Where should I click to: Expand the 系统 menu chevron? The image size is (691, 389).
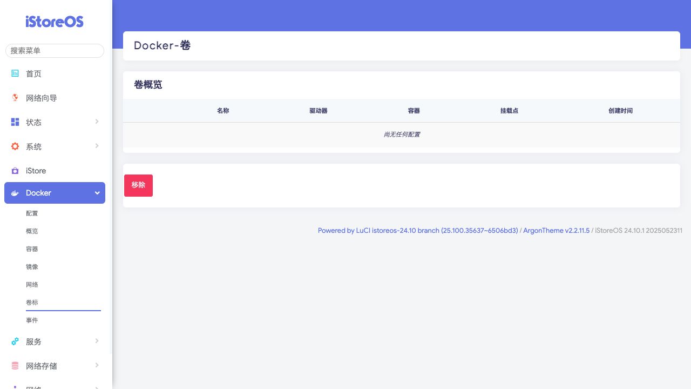(97, 146)
